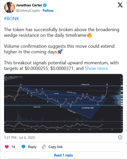The width and height of the screenshot is (127, 159).
Task: Click the Jonathan Carter display name
Action: 29,5
